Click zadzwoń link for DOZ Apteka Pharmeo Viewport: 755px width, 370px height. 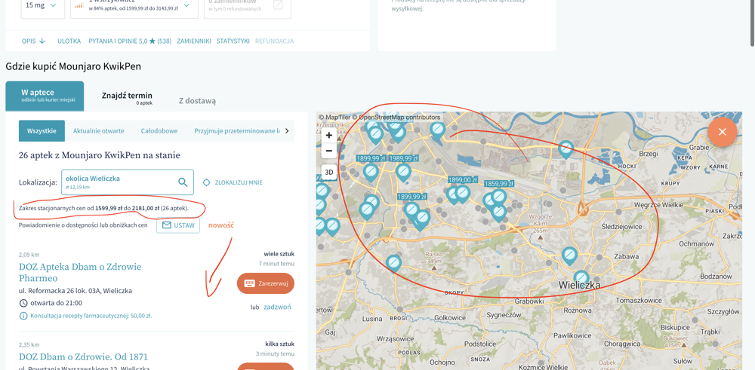[277, 307]
